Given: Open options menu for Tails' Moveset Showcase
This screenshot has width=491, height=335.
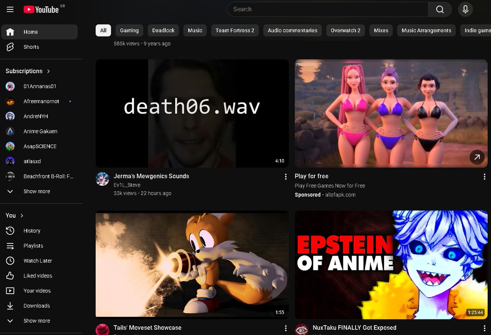Looking at the screenshot, I should [x=286, y=328].
